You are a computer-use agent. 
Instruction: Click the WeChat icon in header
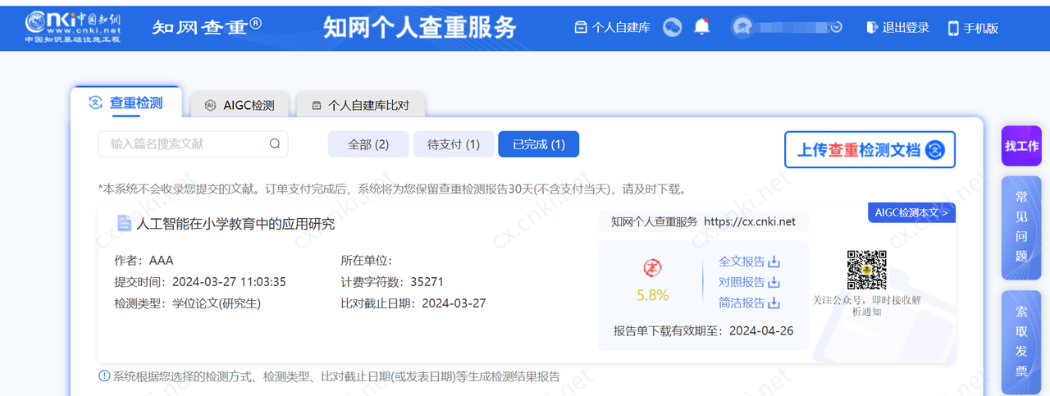673,27
